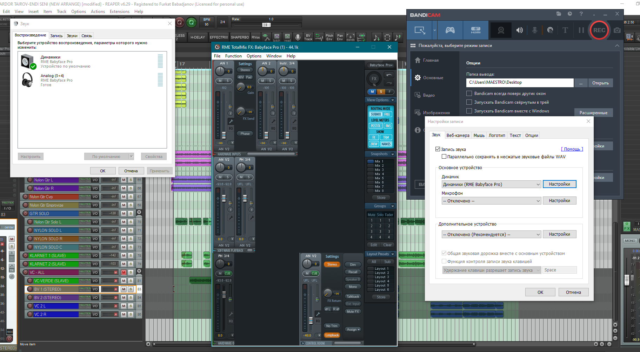Click Bandicam screenshot camera icon
Viewport: 640px width, 352px height.
tap(617, 30)
